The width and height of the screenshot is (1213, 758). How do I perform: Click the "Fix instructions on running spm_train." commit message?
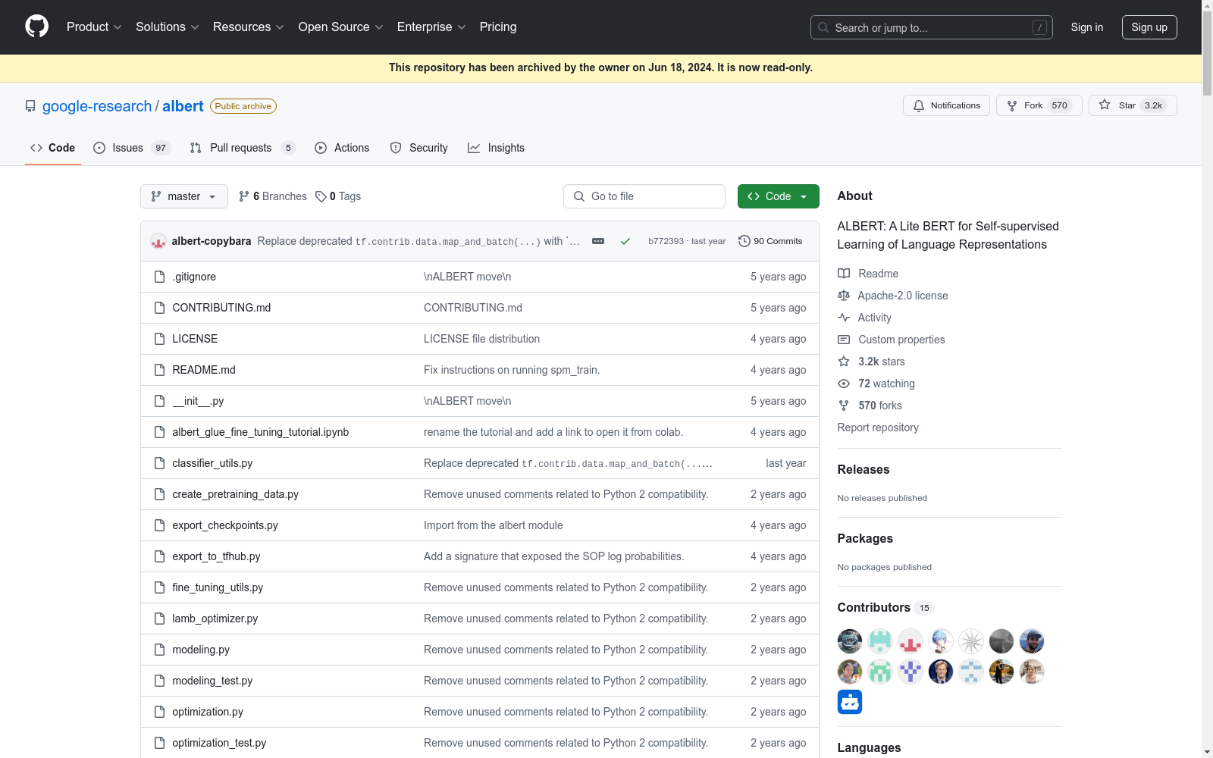512,370
